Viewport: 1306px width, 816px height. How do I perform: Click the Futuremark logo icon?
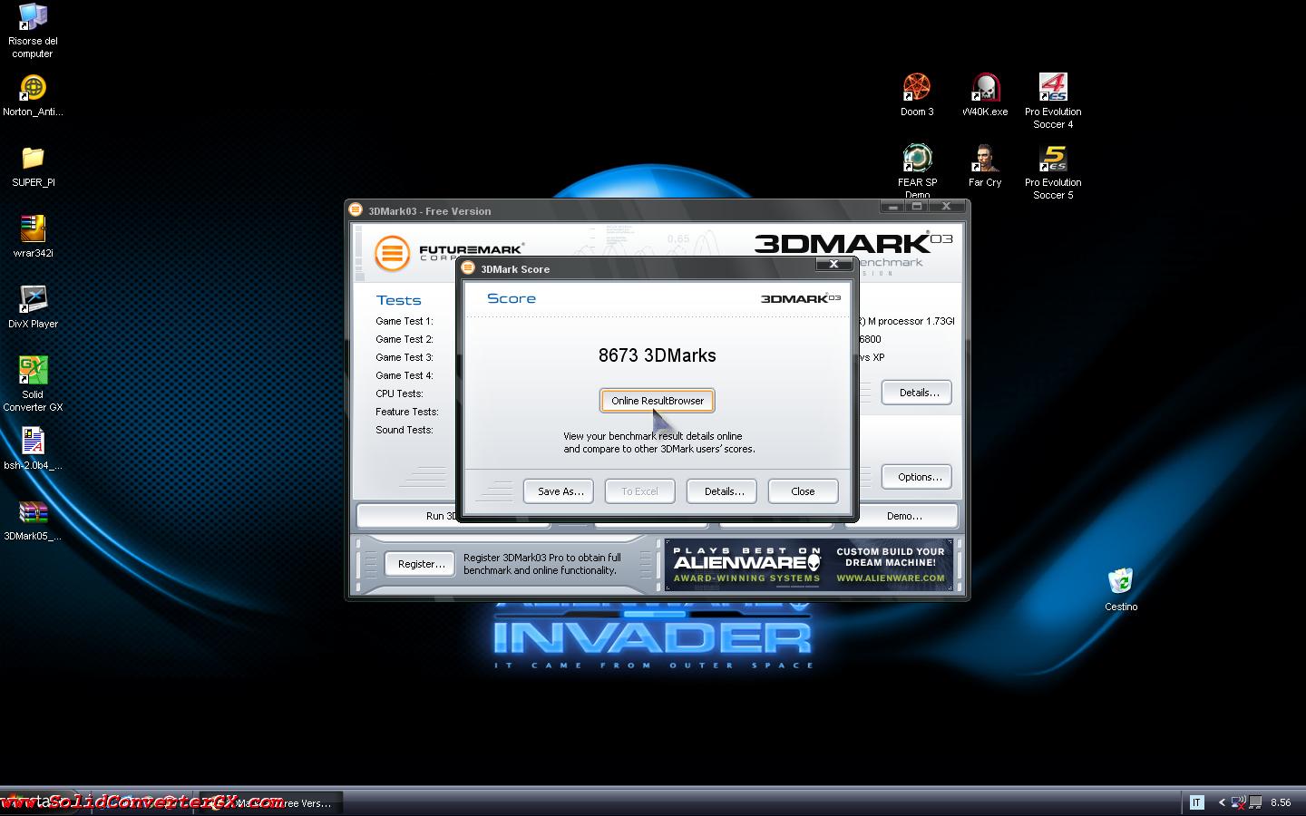coord(392,253)
